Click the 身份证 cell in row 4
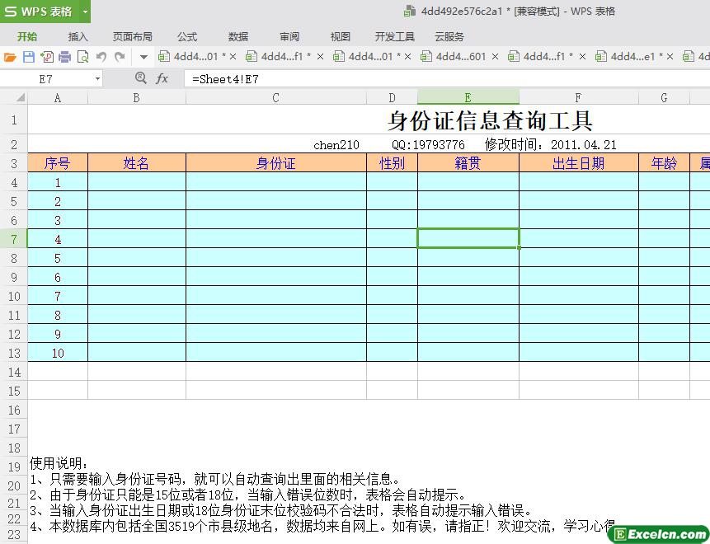Screen dimensions: 710x544 pyautogui.click(x=275, y=182)
